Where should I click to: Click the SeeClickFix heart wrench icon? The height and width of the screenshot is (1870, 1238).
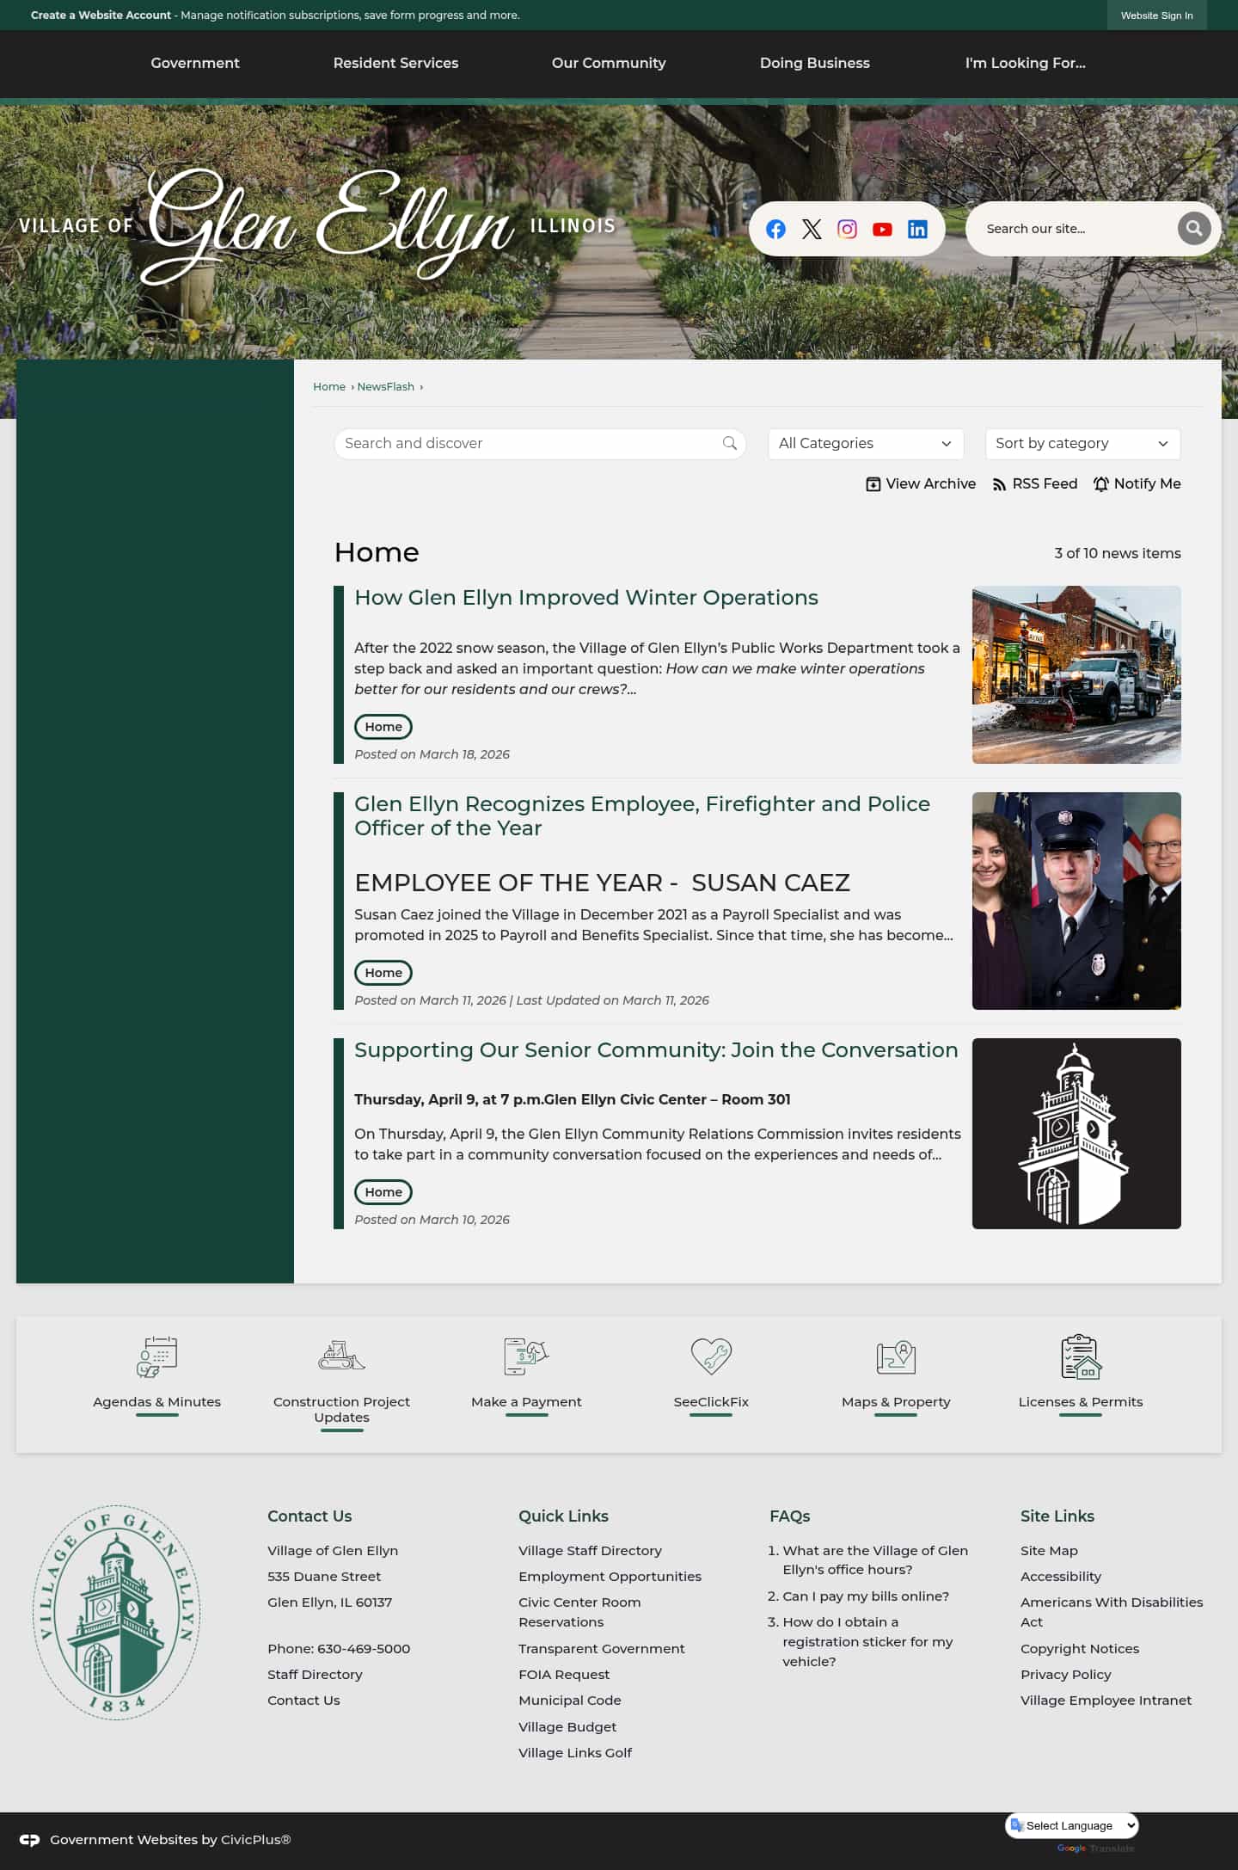[711, 1356]
